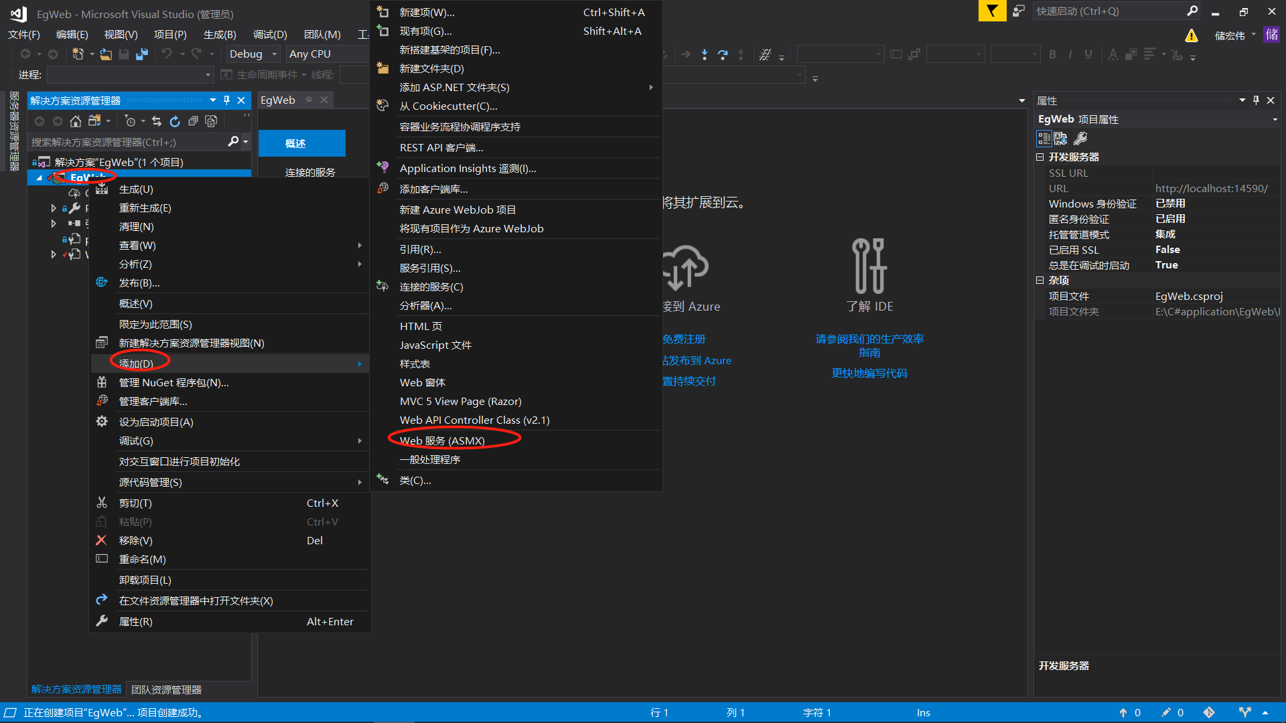Screen dimensions: 1286x723
Task: Collapse the 开发服务器 property category
Action: pyautogui.click(x=1040, y=157)
